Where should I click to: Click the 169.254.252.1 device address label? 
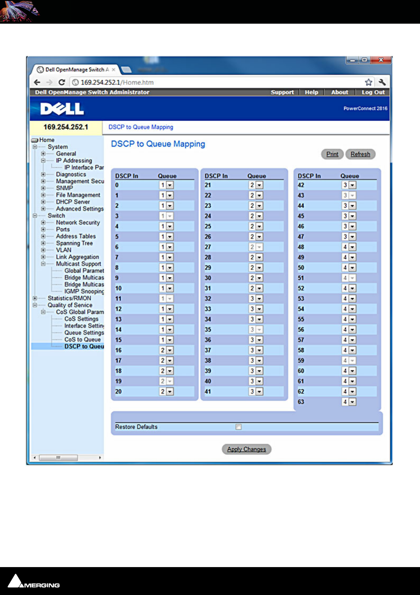coord(66,127)
